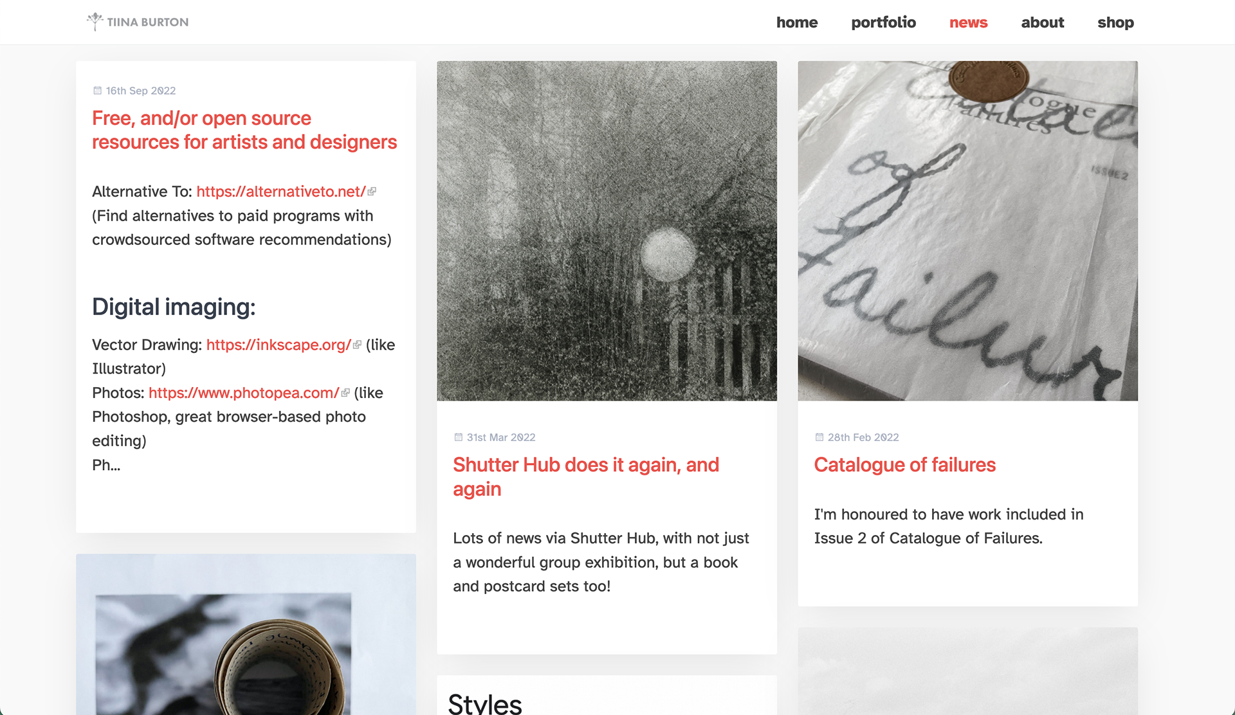Open 'Shutter Hub does it again' post

click(x=586, y=476)
